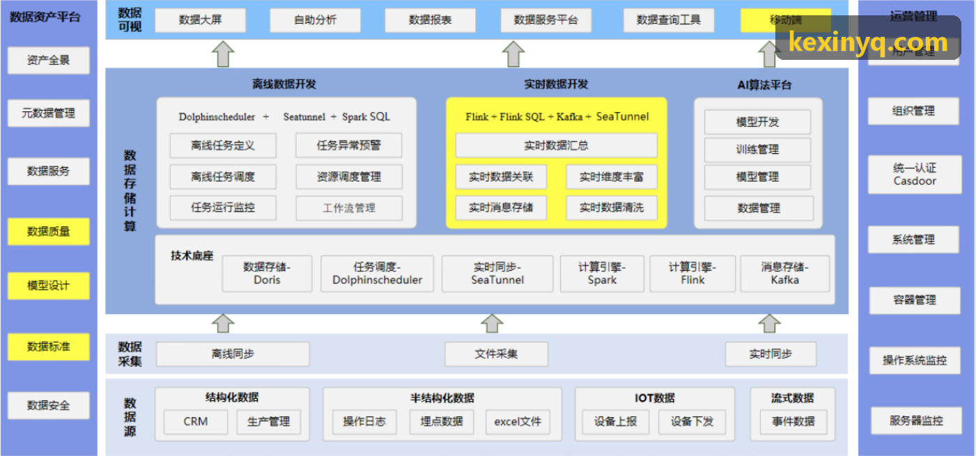Select the 离线任务调度 box

click(x=223, y=177)
